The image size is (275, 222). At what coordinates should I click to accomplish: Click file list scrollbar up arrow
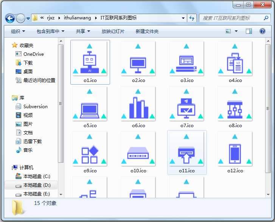pos(268,41)
